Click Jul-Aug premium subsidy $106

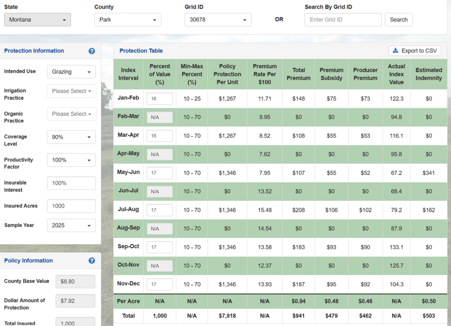pos(331,210)
